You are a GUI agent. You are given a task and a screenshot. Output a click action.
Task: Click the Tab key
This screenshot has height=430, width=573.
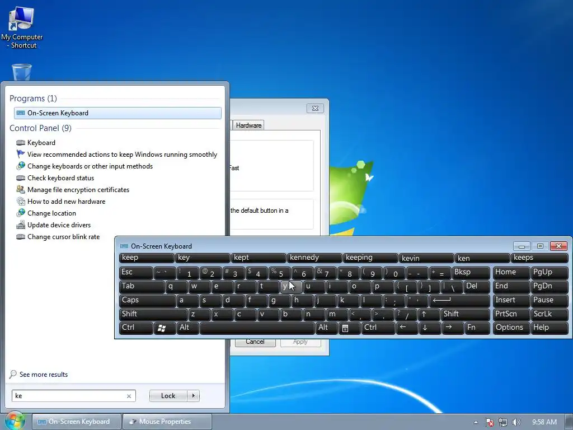click(142, 287)
